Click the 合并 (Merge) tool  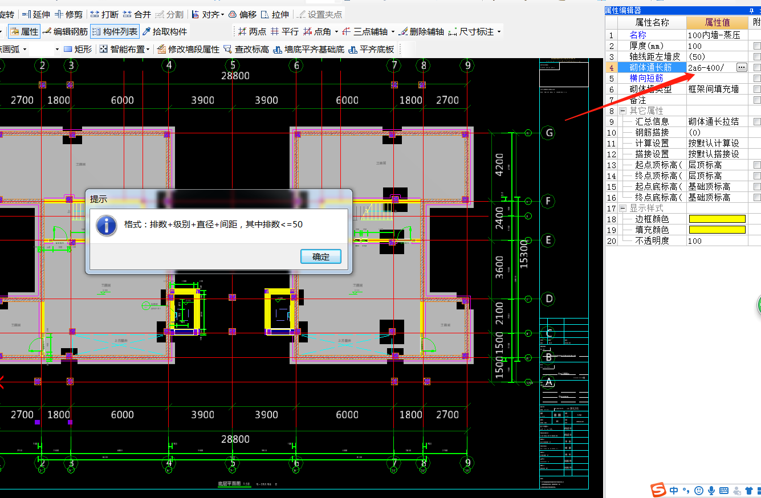click(x=136, y=14)
